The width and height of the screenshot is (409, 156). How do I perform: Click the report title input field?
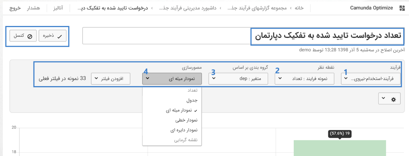pyautogui.click(x=243, y=36)
